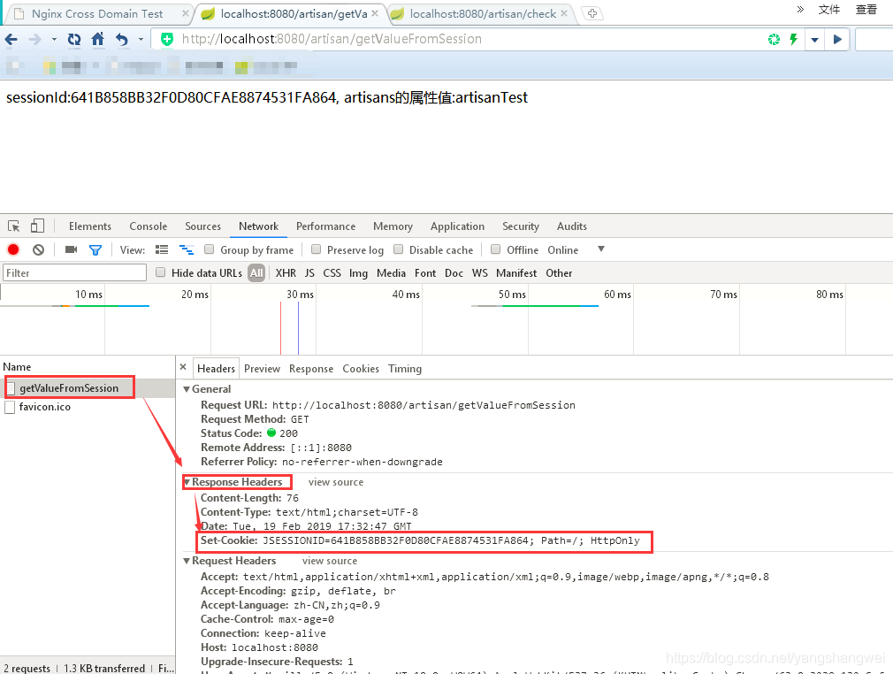893x674 pixels.
Task: Open the network throttling dropdown arrow
Action: (x=601, y=249)
